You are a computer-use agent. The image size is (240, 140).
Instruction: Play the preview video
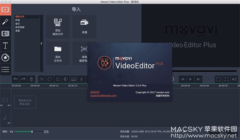click(190, 79)
